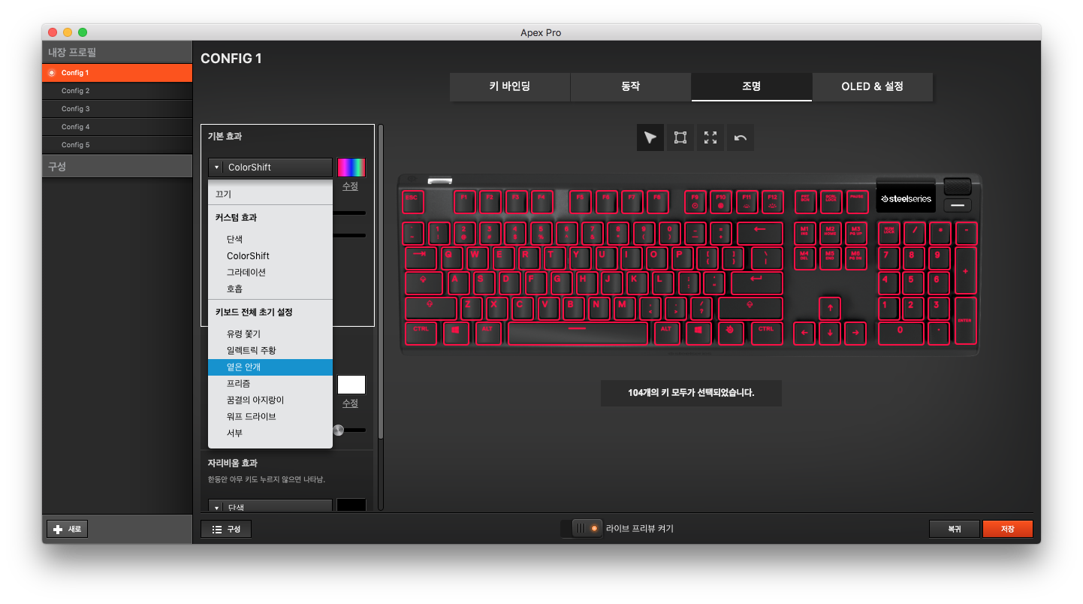
Task: Choose 프리즘 preset
Action: [270, 384]
